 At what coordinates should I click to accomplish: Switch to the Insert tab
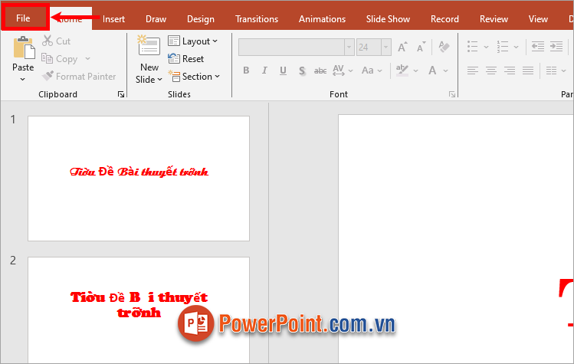coord(113,19)
